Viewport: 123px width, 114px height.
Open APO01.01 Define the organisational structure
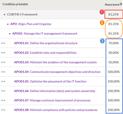(x=46, y=43)
